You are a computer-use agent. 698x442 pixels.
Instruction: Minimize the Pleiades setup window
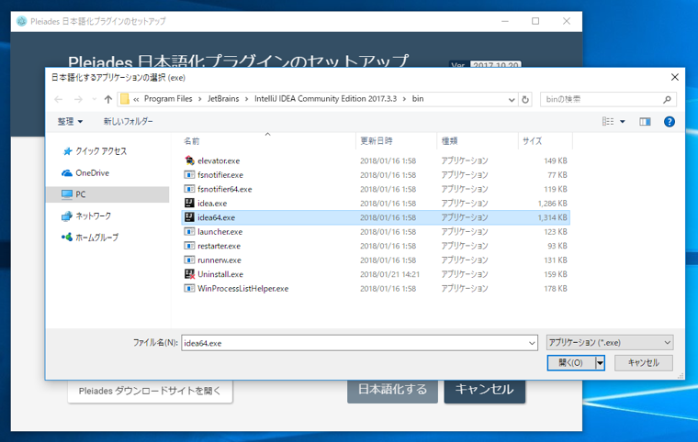tap(505, 21)
